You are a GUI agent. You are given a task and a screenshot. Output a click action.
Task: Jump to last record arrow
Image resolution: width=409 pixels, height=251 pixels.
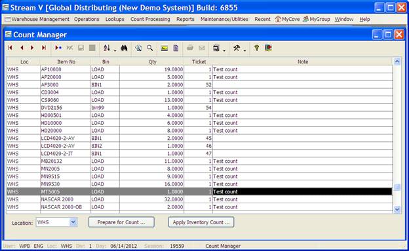(44, 48)
